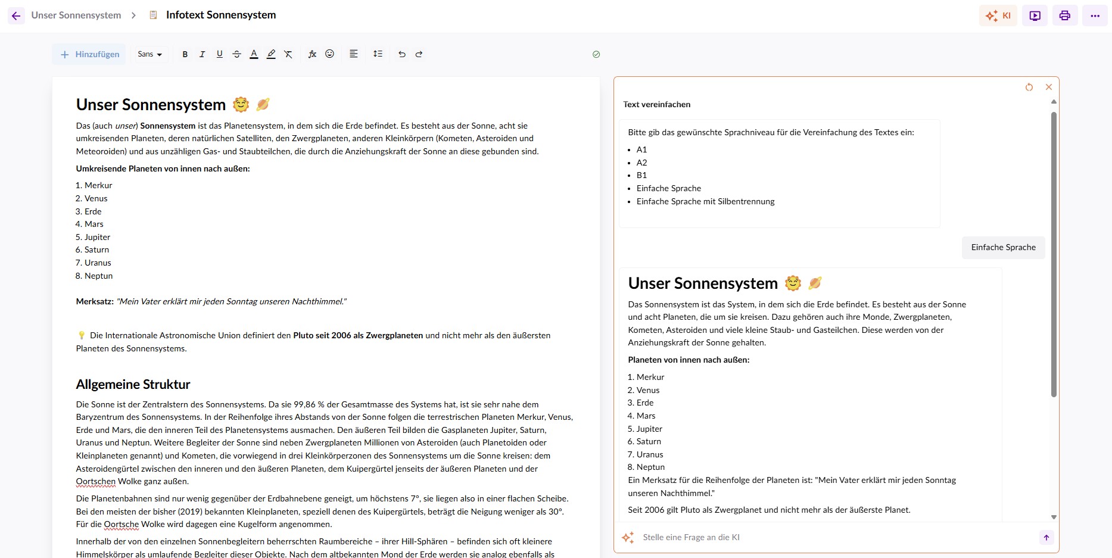The image size is (1112, 558).
Task: Start presentation mode
Action: [x=1035, y=15]
